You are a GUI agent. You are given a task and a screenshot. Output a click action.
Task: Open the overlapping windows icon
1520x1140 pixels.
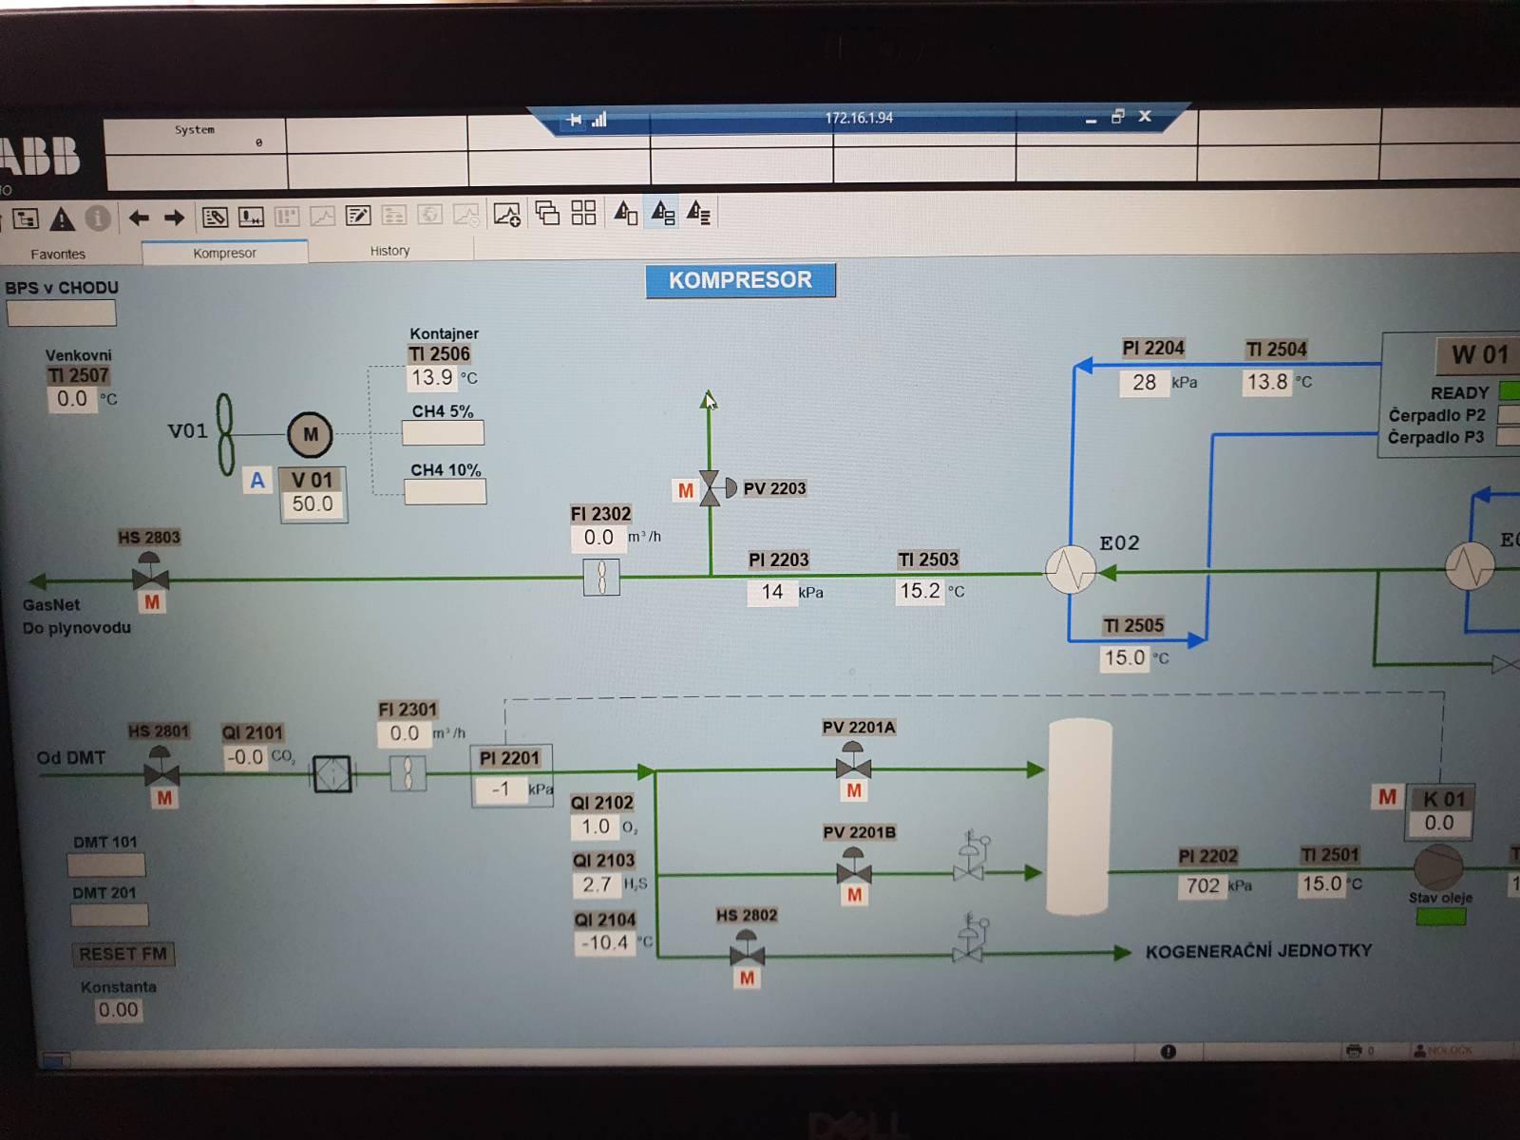click(546, 213)
